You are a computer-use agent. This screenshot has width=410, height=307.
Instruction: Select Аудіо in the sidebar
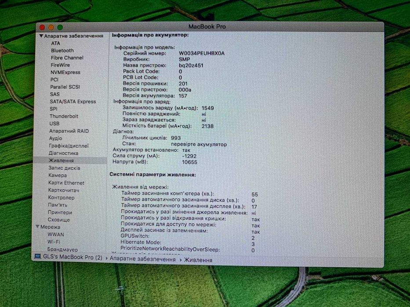55,138
